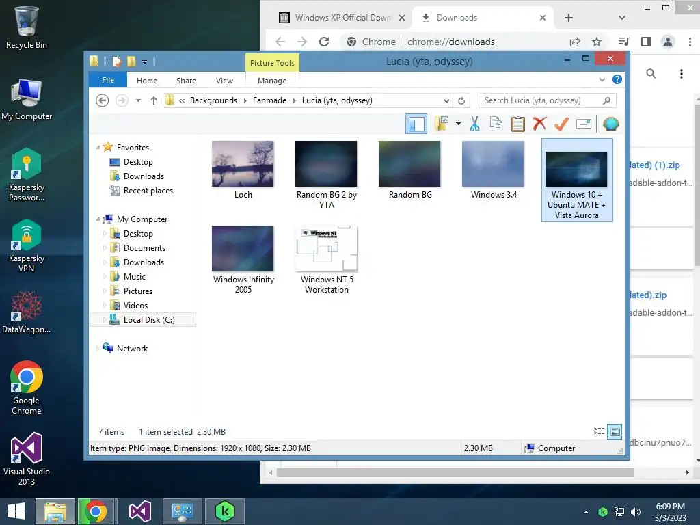Open the dropdown arrow beside folder options
700x525 pixels.
click(458, 124)
